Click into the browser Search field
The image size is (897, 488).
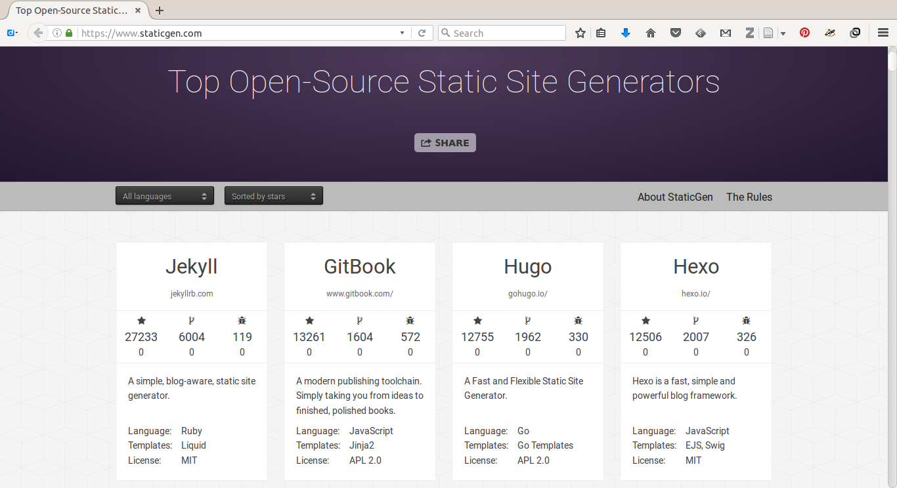[x=506, y=33]
